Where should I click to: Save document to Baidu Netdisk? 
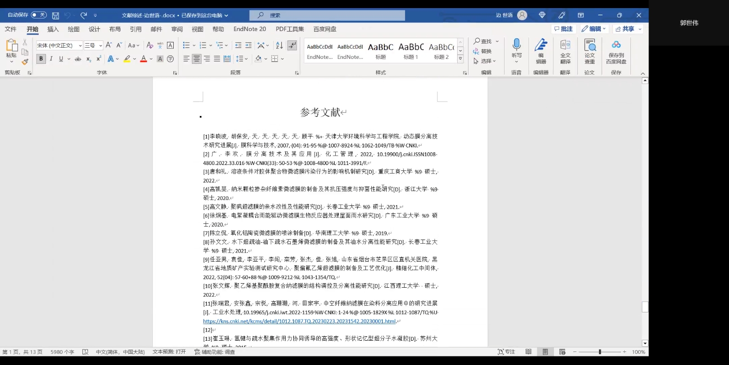pos(616,51)
